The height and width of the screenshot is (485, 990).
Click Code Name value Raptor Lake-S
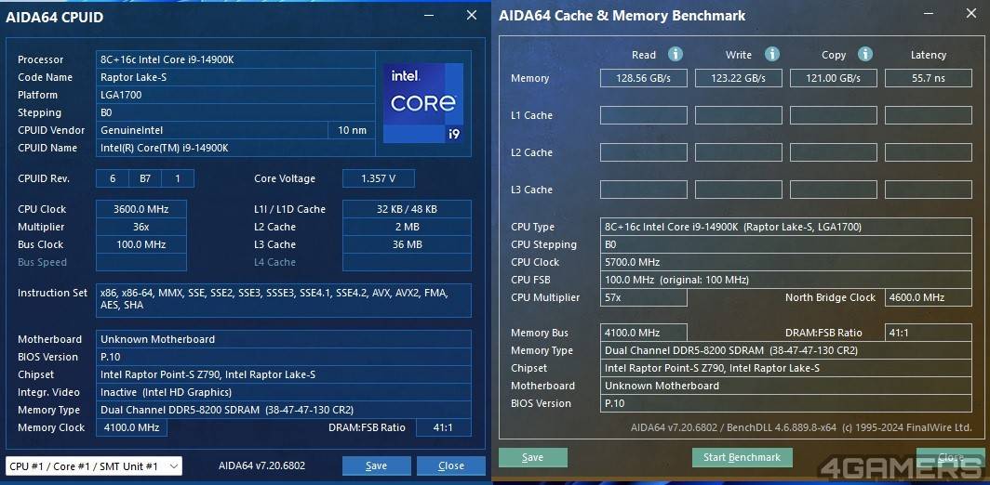pos(235,77)
